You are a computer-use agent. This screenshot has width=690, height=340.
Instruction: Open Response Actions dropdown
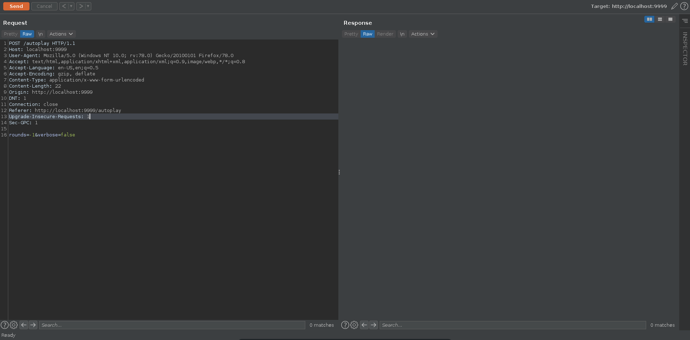pos(423,34)
